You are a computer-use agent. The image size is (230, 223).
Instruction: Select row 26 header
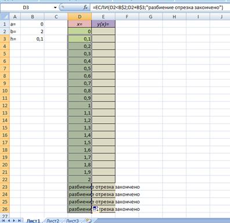pyautogui.click(x=5, y=209)
